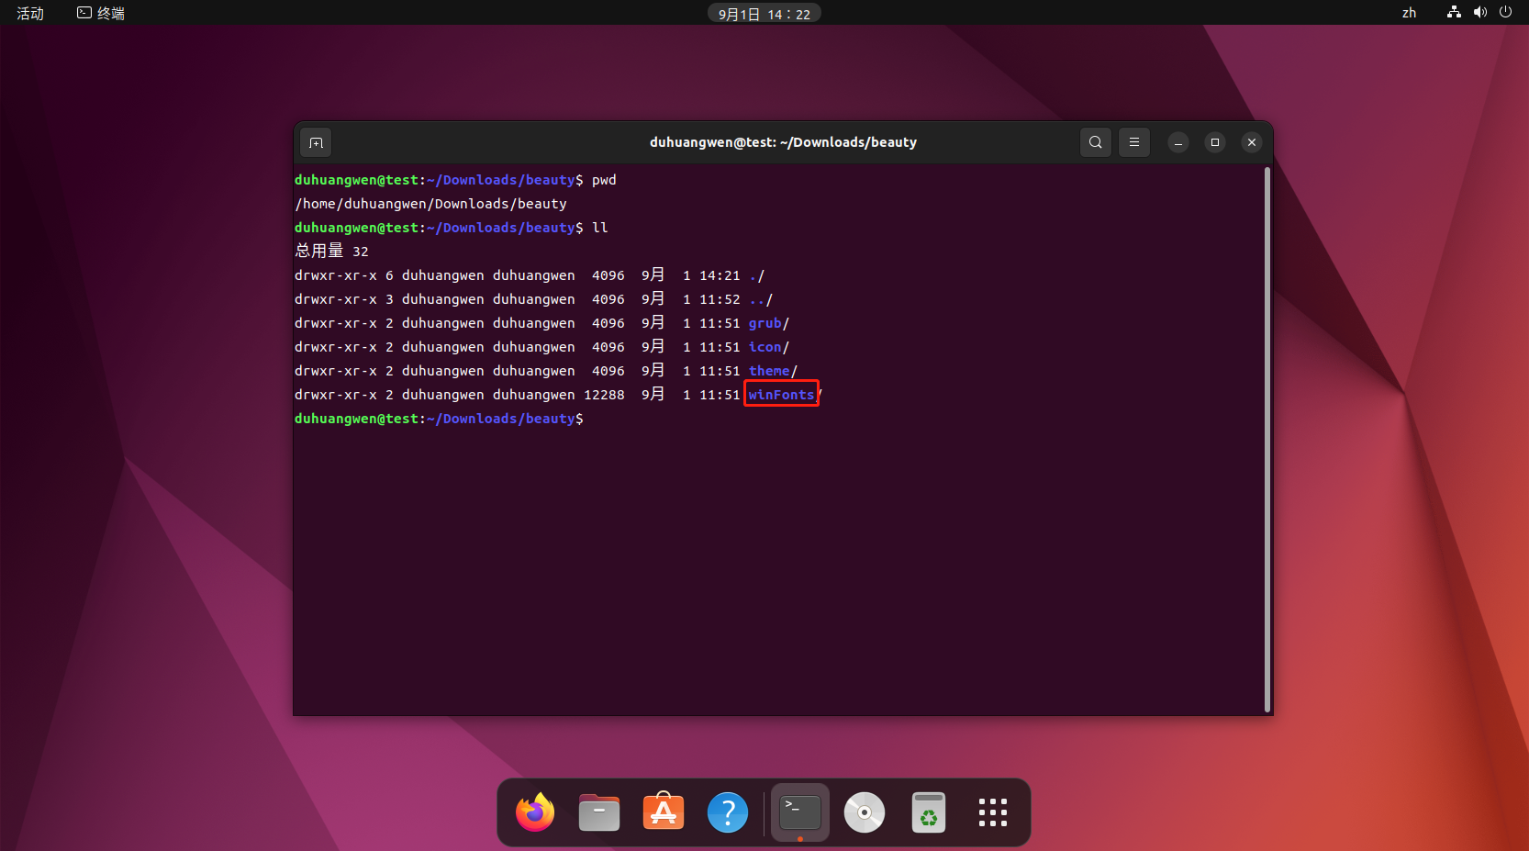Click the 总用量 32 line

click(331, 252)
